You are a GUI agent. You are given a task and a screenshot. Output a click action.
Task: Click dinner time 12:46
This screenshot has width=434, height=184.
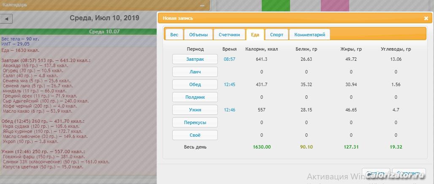230,110
